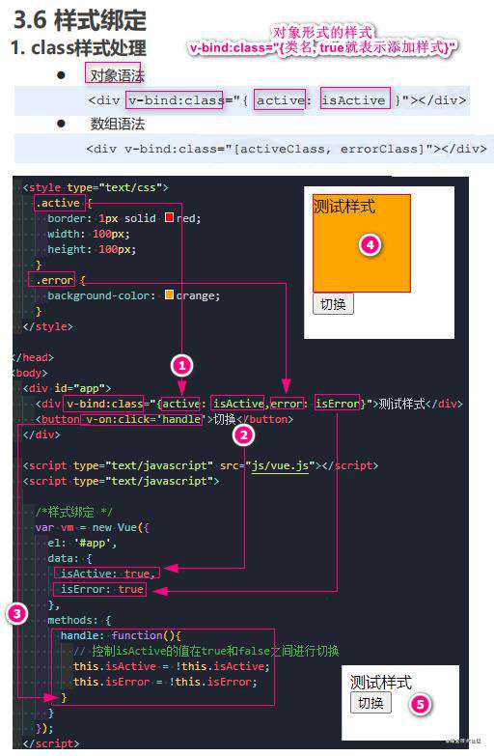Open the js/vue.js script link

(x=280, y=465)
